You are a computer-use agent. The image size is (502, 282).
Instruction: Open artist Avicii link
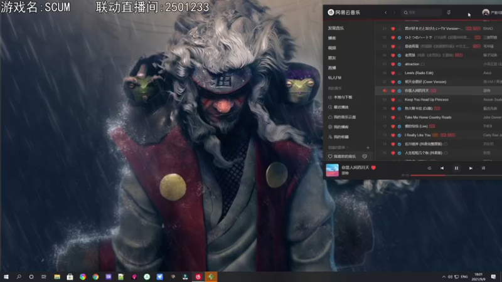[x=488, y=73]
